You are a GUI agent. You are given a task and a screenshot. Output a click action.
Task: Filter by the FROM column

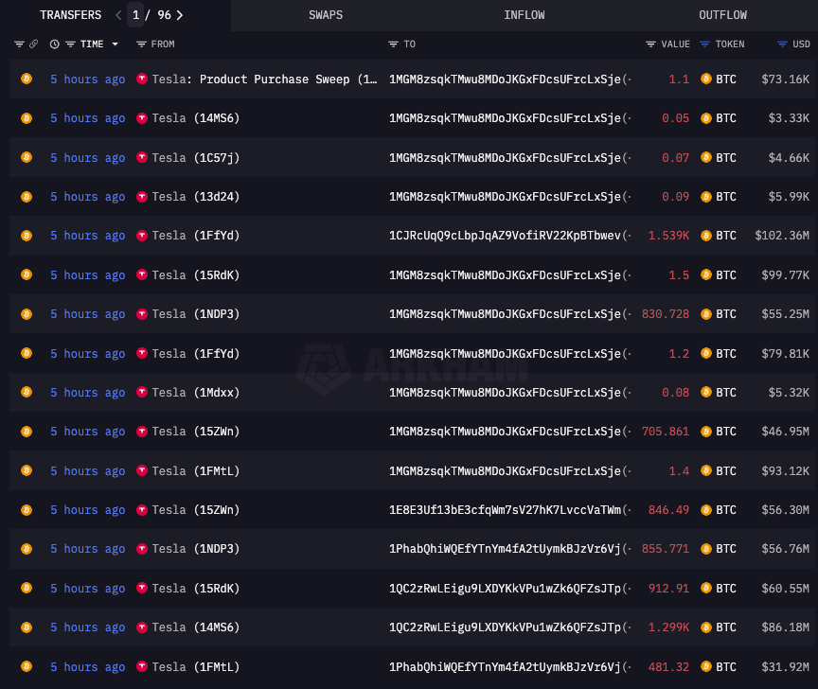coord(141,44)
